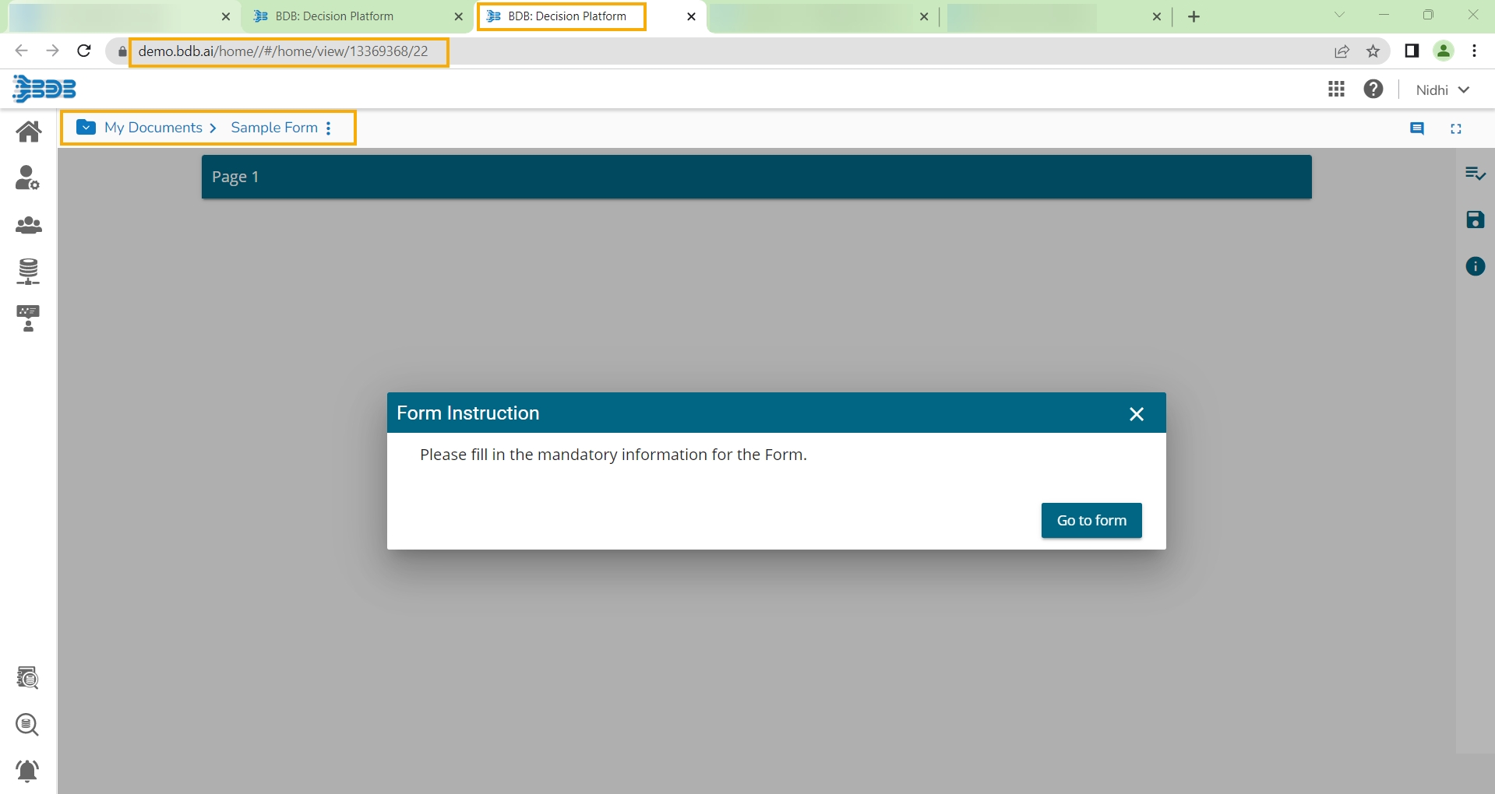Close the Form Instruction dialog
Image resolution: width=1495 pixels, height=794 pixels.
click(x=1137, y=414)
